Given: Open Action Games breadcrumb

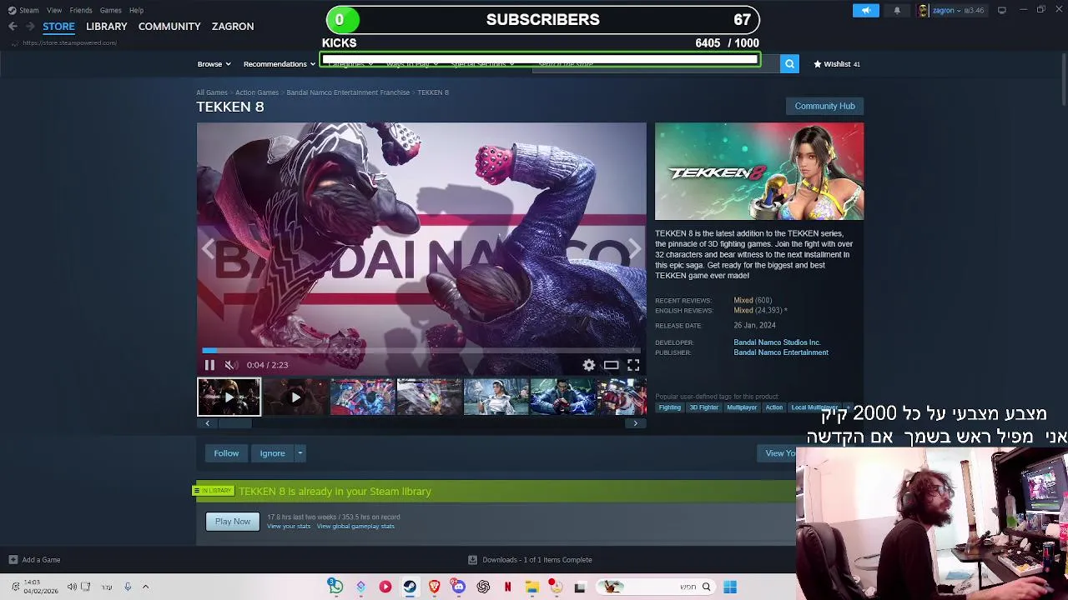Looking at the screenshot, I should 257,92.
